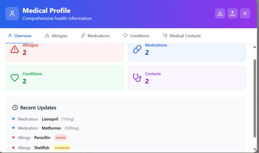The width and height of the screenshot is (259, 153).
Task: Click the red warning icon on Allergies card
Action: click(15, 49)
